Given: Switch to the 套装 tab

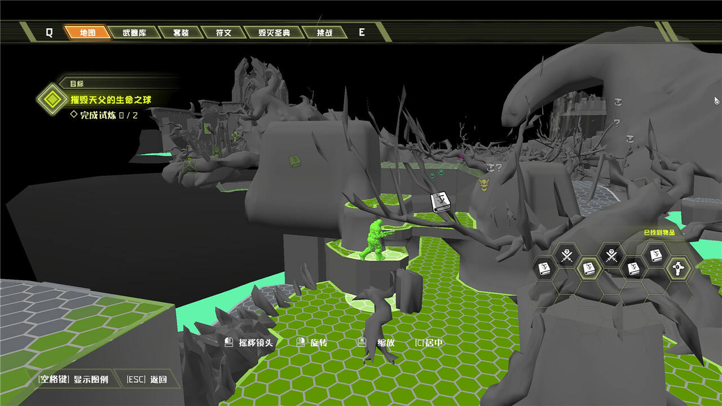Looking at the screenshot, I should coord(180,33).
